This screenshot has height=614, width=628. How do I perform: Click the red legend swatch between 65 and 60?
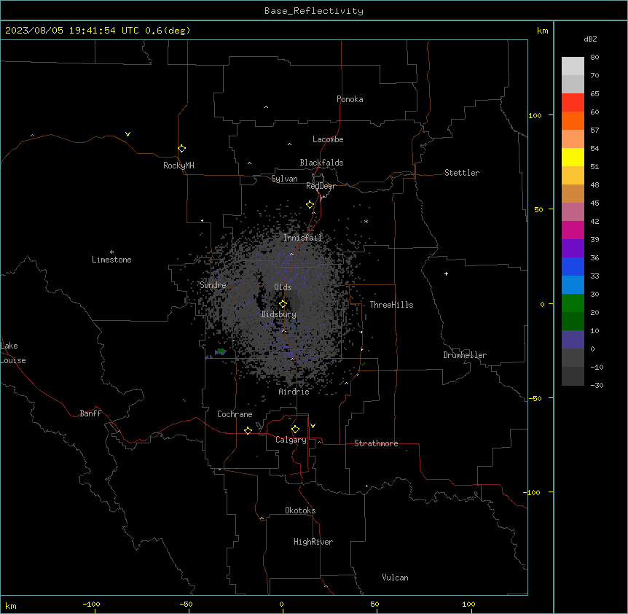(573, 103)
